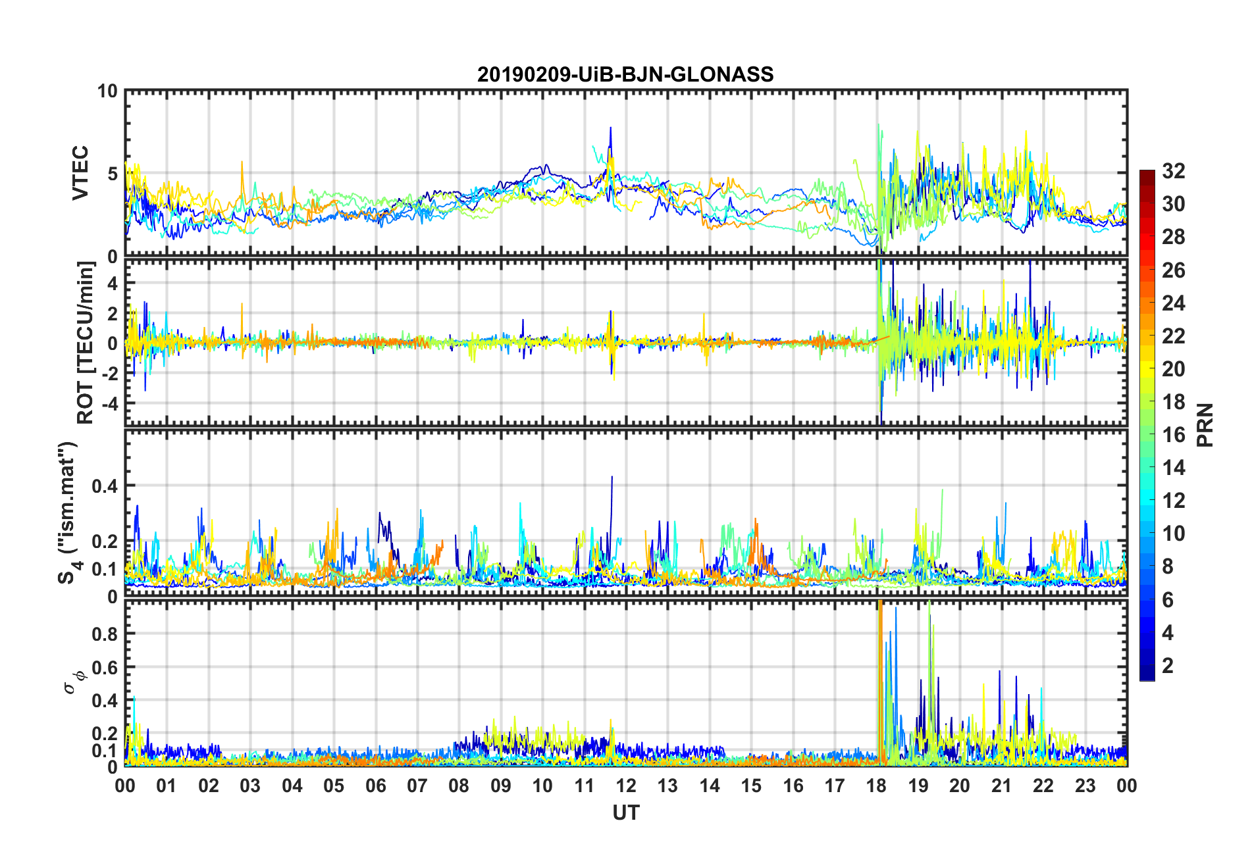This screenshot has height=850, width=1252.
Task: Click the PRN colorbar gradient
Action: pos(1147,425)
